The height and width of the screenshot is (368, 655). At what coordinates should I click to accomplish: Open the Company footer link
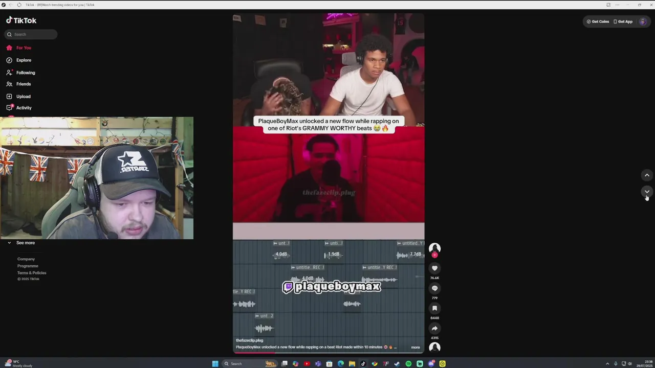[26, 259]
